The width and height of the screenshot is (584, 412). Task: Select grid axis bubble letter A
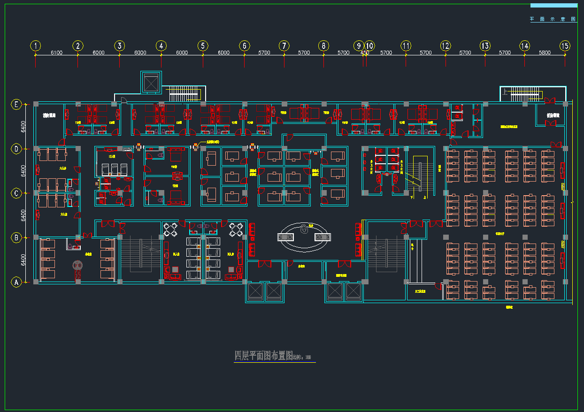(16, 282)
